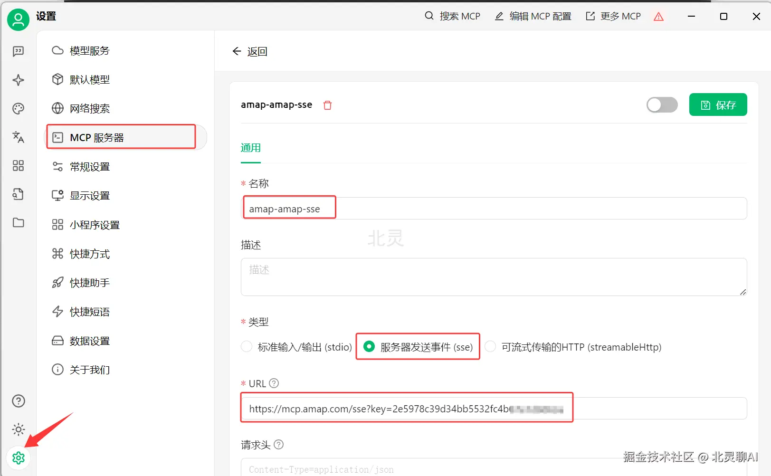Image resolution: width=771 pixels, height=476 pixels.
Task: Open 小程序设置 settings
Action: [x=126, y=225]
